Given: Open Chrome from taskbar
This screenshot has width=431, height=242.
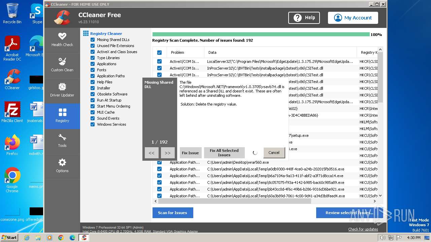Looking at the screenshot, I should point(61,238).
